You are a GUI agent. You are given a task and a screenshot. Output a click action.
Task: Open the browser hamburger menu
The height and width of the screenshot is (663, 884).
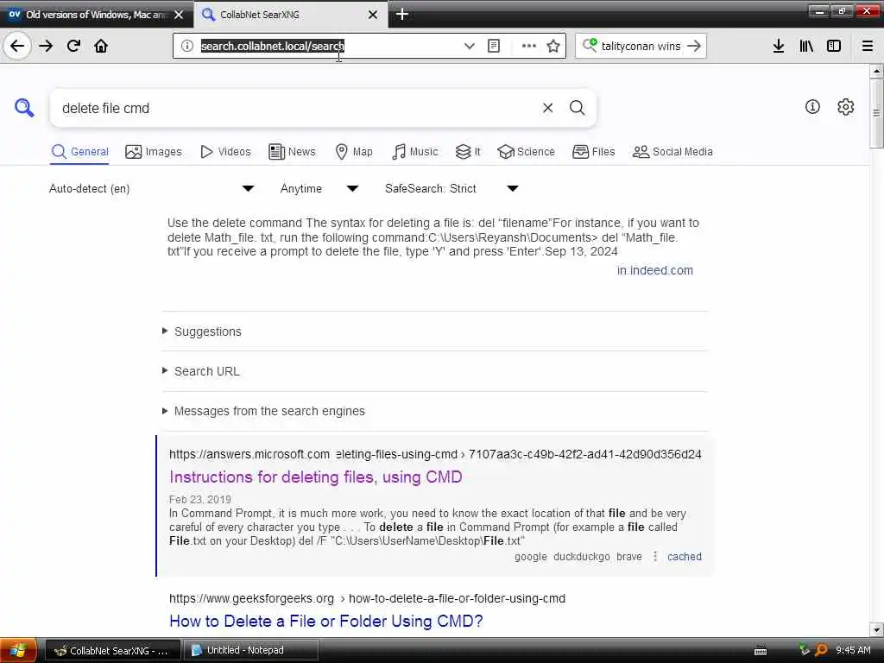click(x=868, y=46)
